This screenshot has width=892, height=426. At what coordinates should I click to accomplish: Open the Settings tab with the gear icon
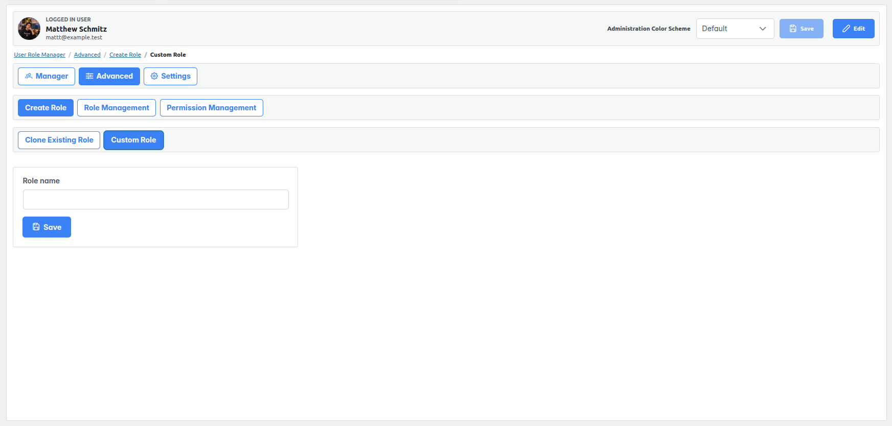pyautogui.click(x=170, y=76)
